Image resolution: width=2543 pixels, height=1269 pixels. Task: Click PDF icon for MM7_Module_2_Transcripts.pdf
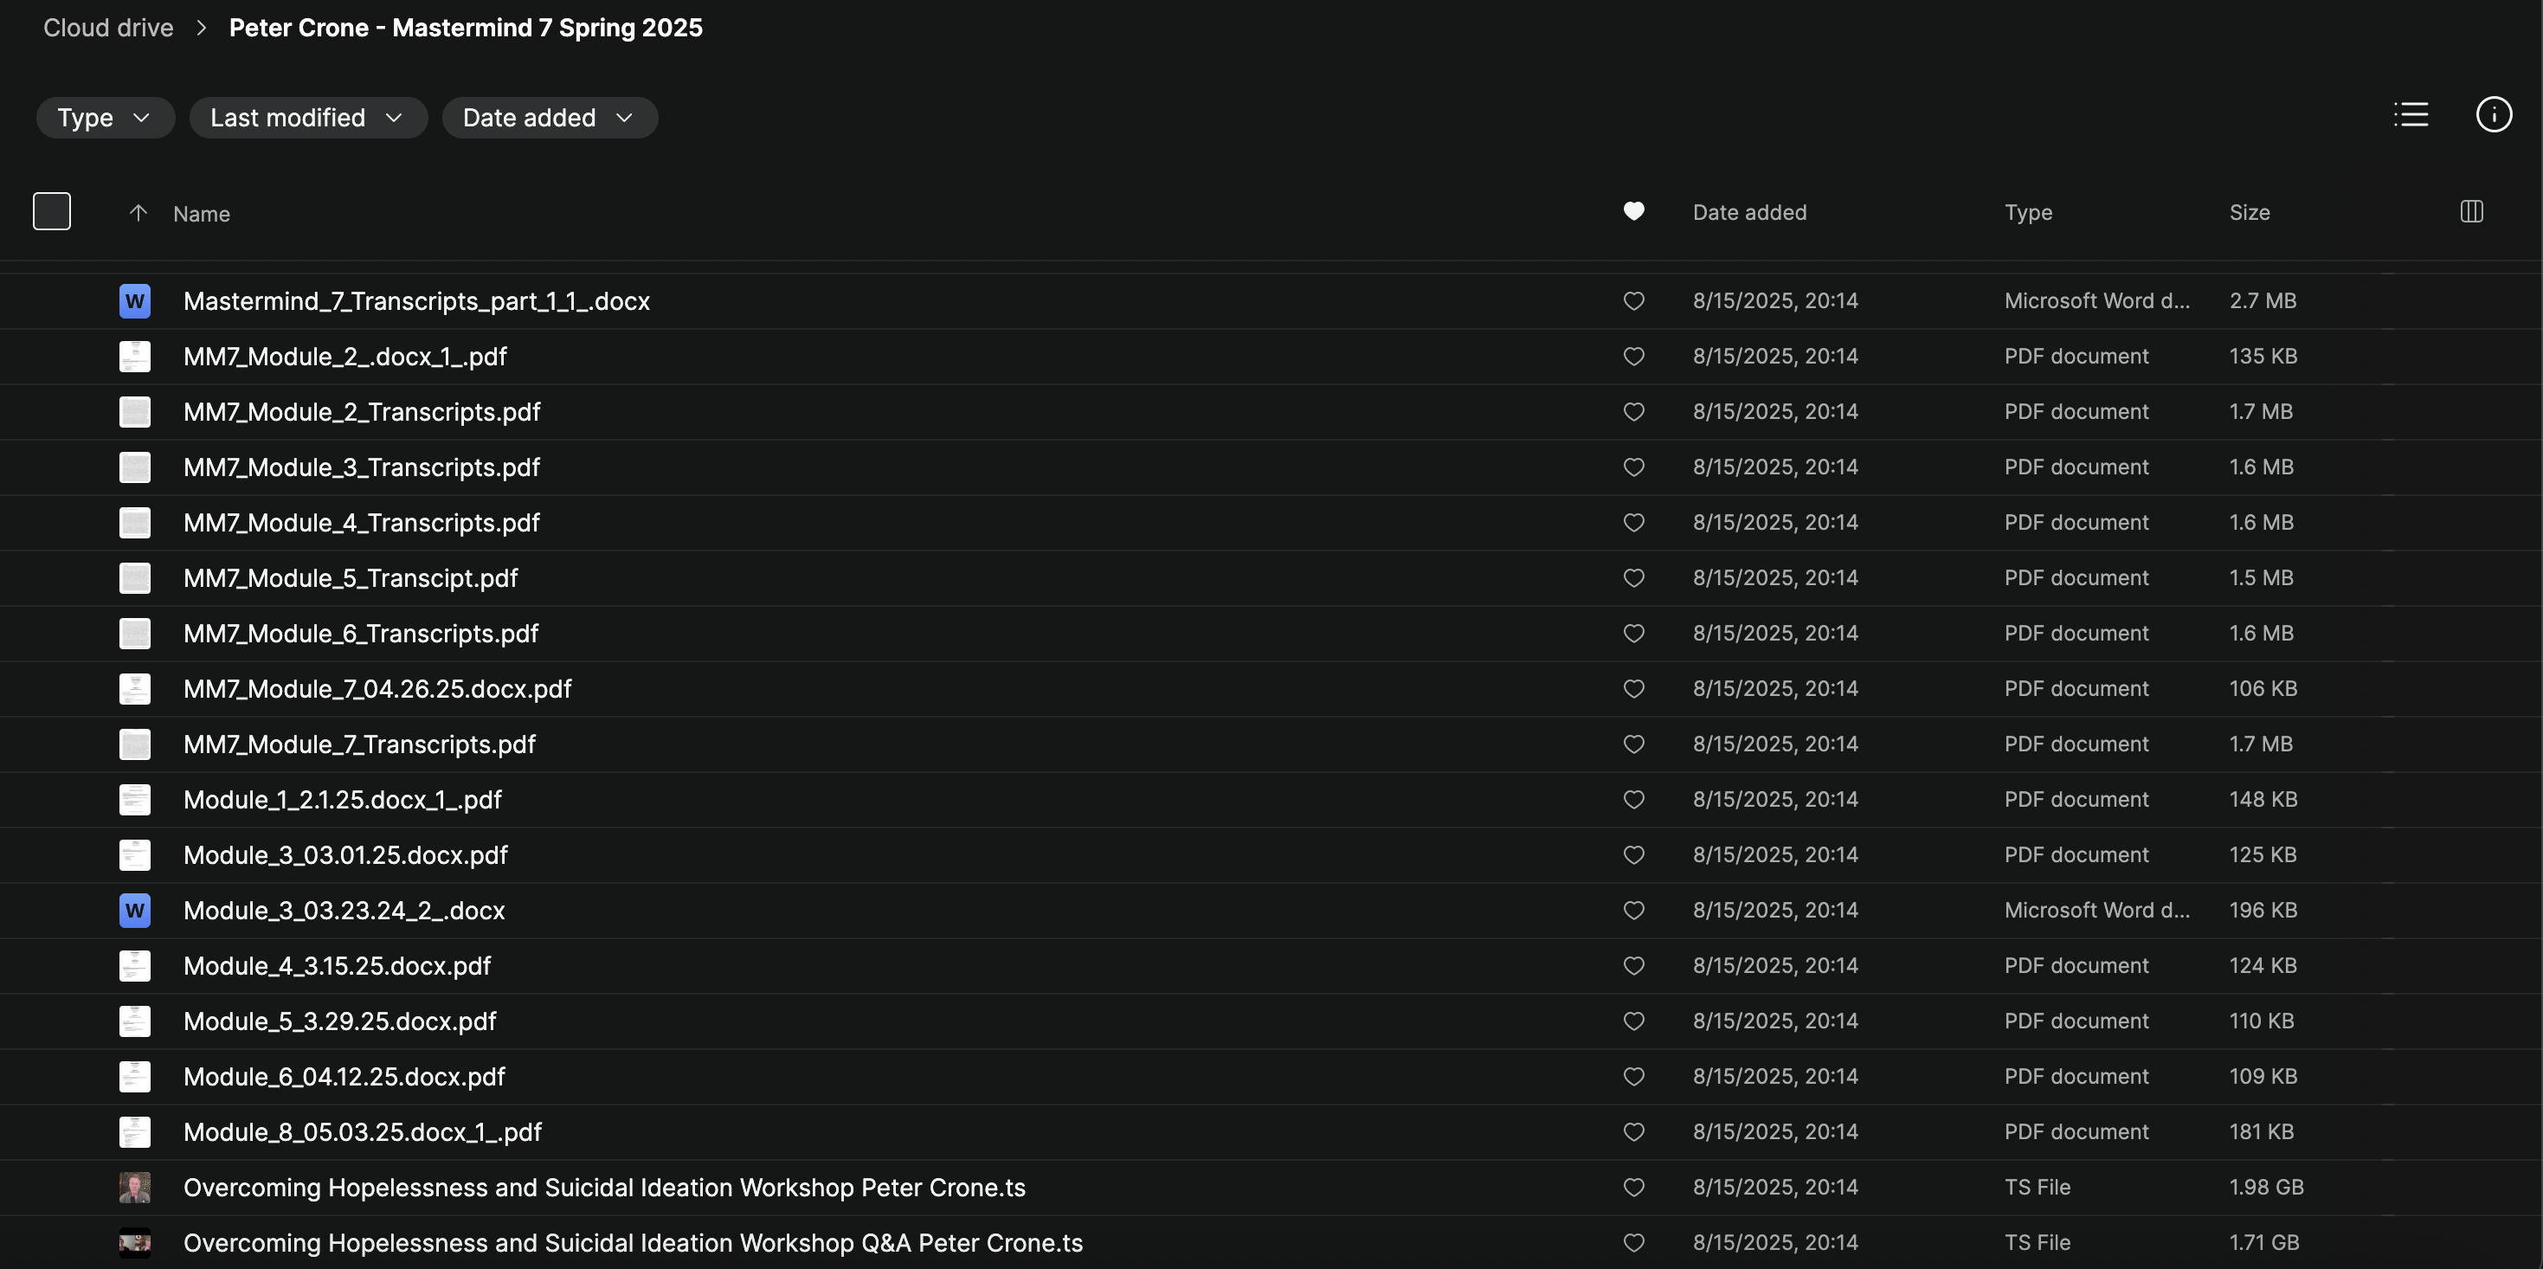135,412
